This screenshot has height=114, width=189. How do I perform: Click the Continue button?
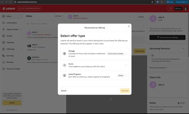[x=125, y=91]
